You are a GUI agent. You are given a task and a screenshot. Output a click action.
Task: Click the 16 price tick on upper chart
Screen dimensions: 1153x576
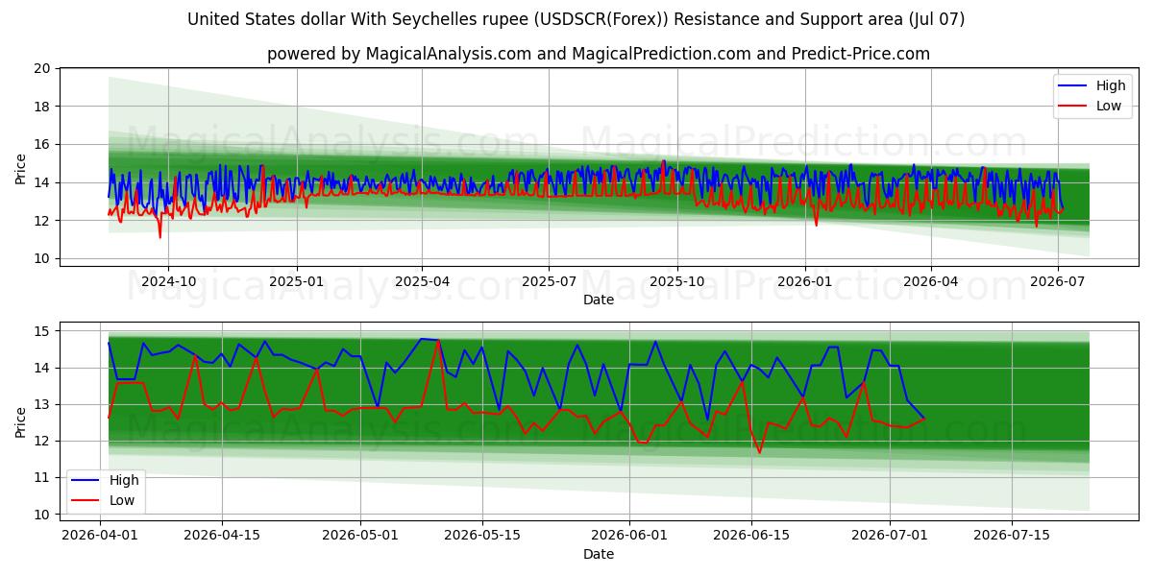[x=42, y=144]
